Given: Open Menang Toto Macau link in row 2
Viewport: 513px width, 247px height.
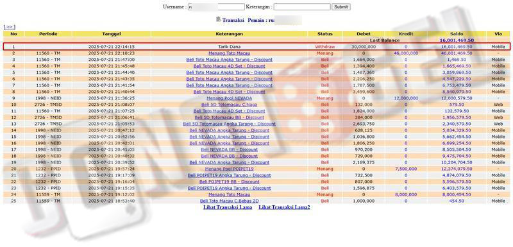Looking at the screenshot, I should click(x=229, y=53).
